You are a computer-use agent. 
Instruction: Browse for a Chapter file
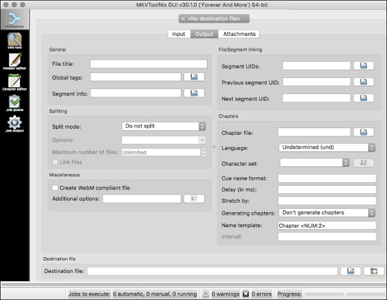pos(363,132)
